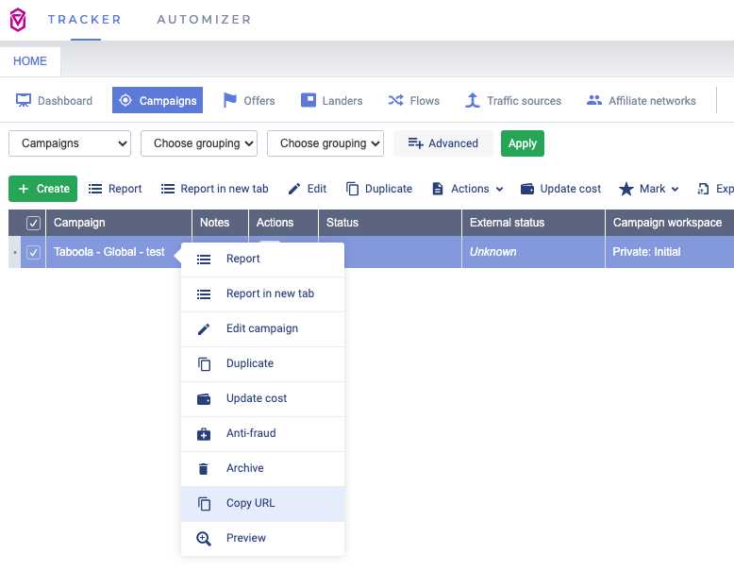Viewport: 734px width, 570px height.
Task: Open Traffic sources arrow icon
Action: 473,100
